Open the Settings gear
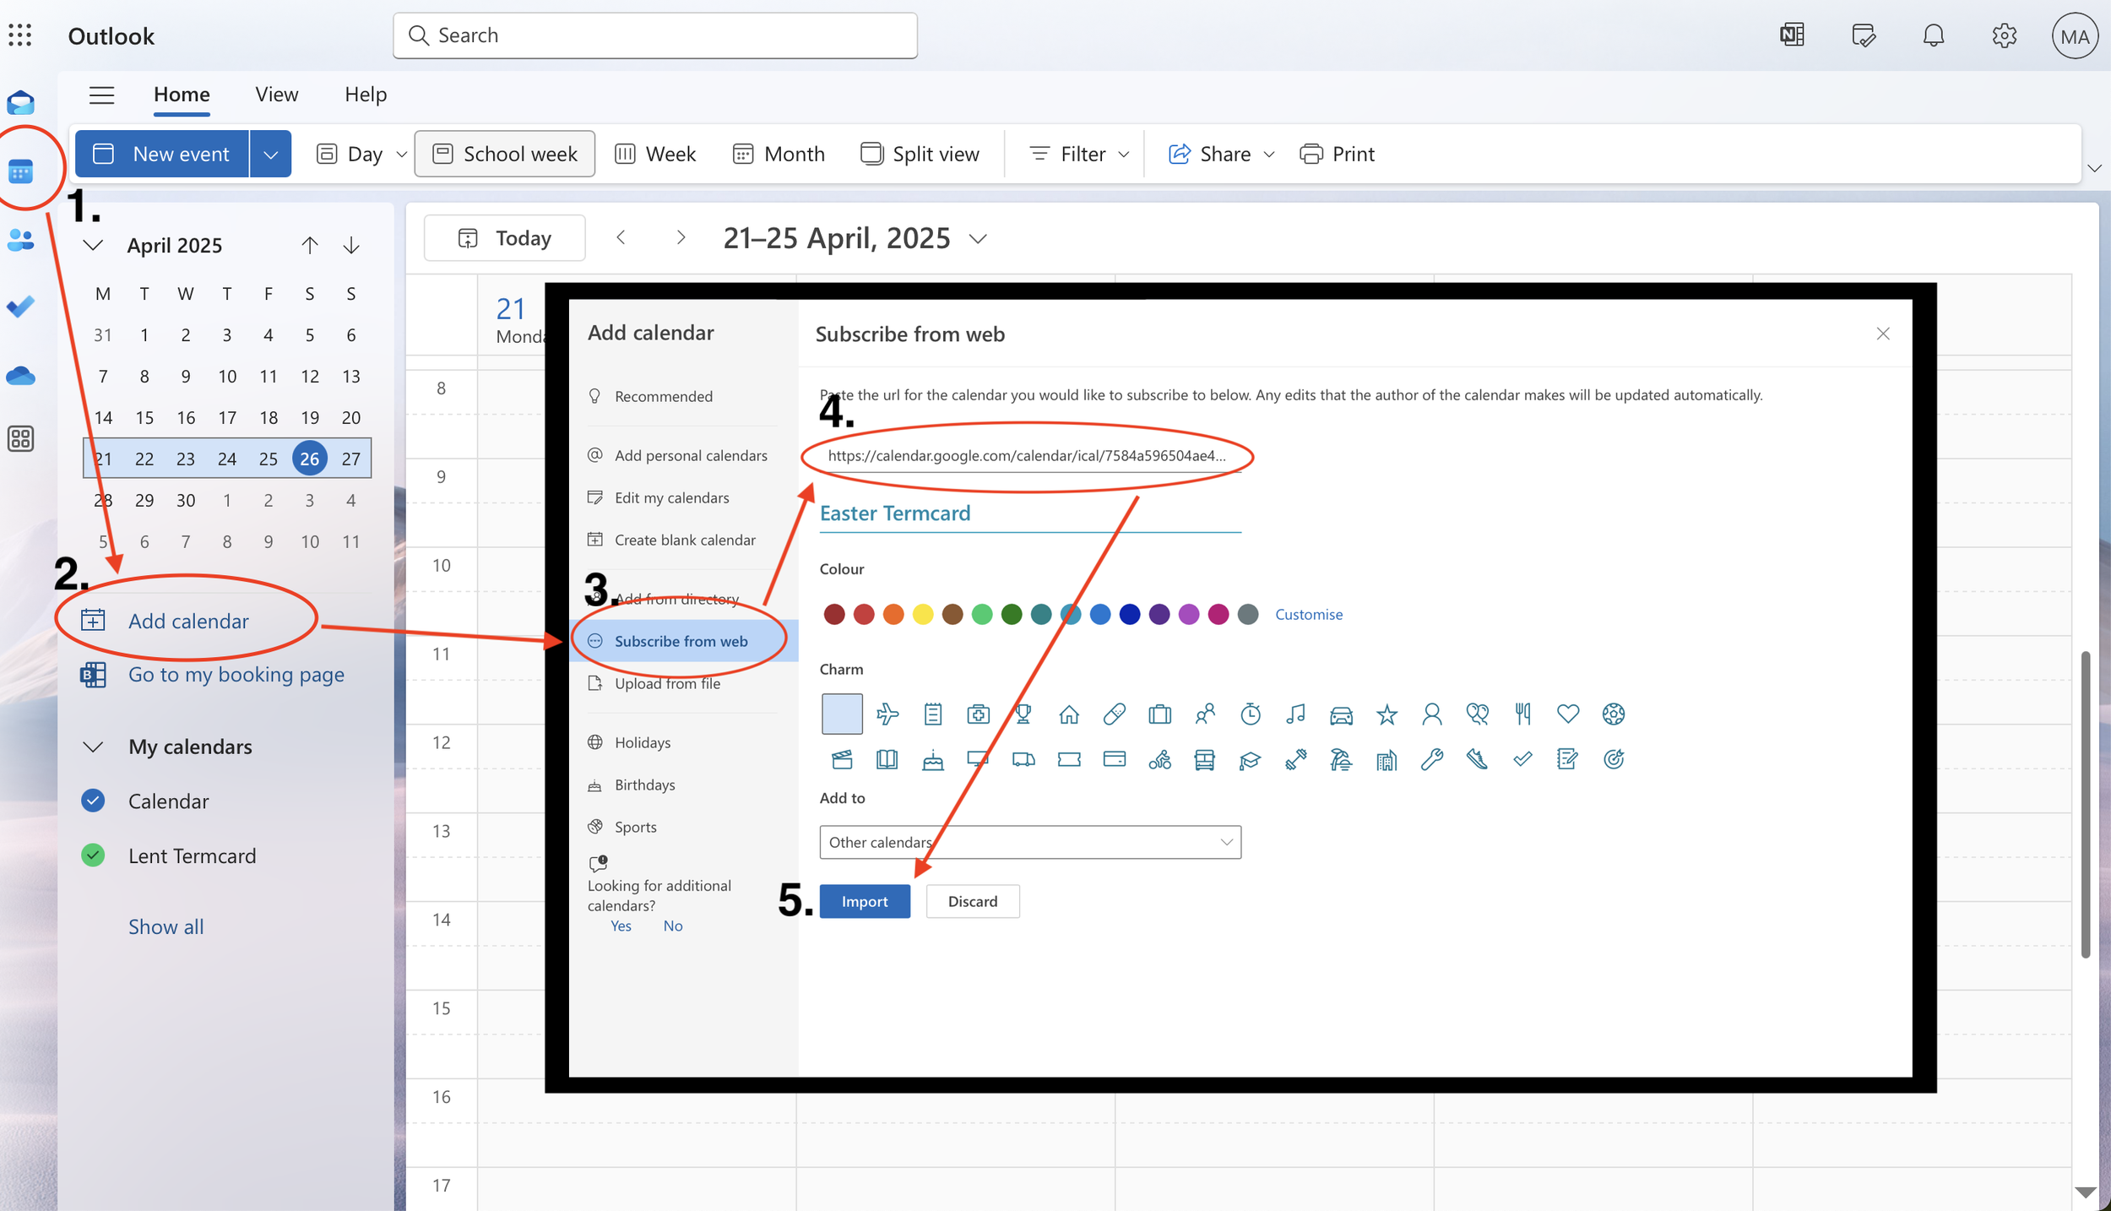Viewport: 2111px width, 1211px height. coord(2005,35)
